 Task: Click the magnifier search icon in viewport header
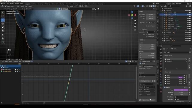tap(69, 9)
